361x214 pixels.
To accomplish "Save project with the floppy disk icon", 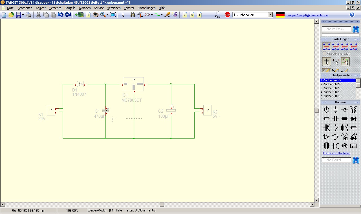I will tap(19, 15).
